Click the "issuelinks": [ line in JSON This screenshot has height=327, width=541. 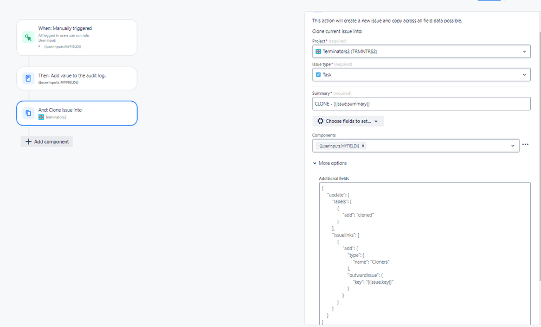pos(345,235)
